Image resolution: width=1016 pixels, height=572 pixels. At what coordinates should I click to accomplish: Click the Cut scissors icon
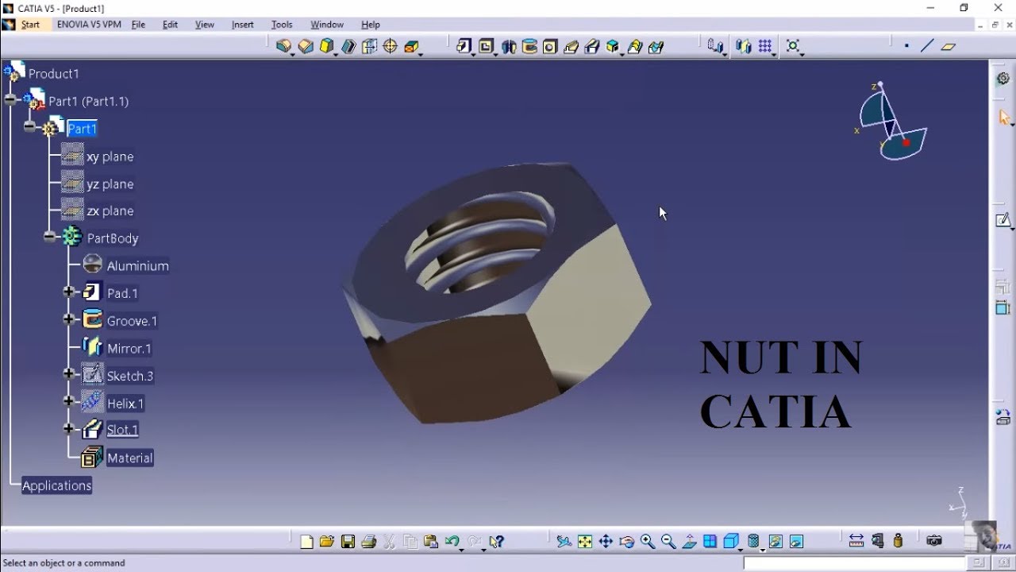pyautogui.click(x=390, y=542)
